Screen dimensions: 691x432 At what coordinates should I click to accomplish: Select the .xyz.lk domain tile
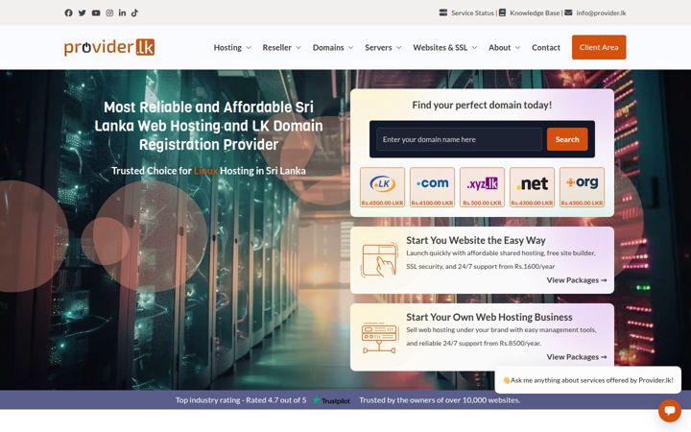click(x=482, y=187)
